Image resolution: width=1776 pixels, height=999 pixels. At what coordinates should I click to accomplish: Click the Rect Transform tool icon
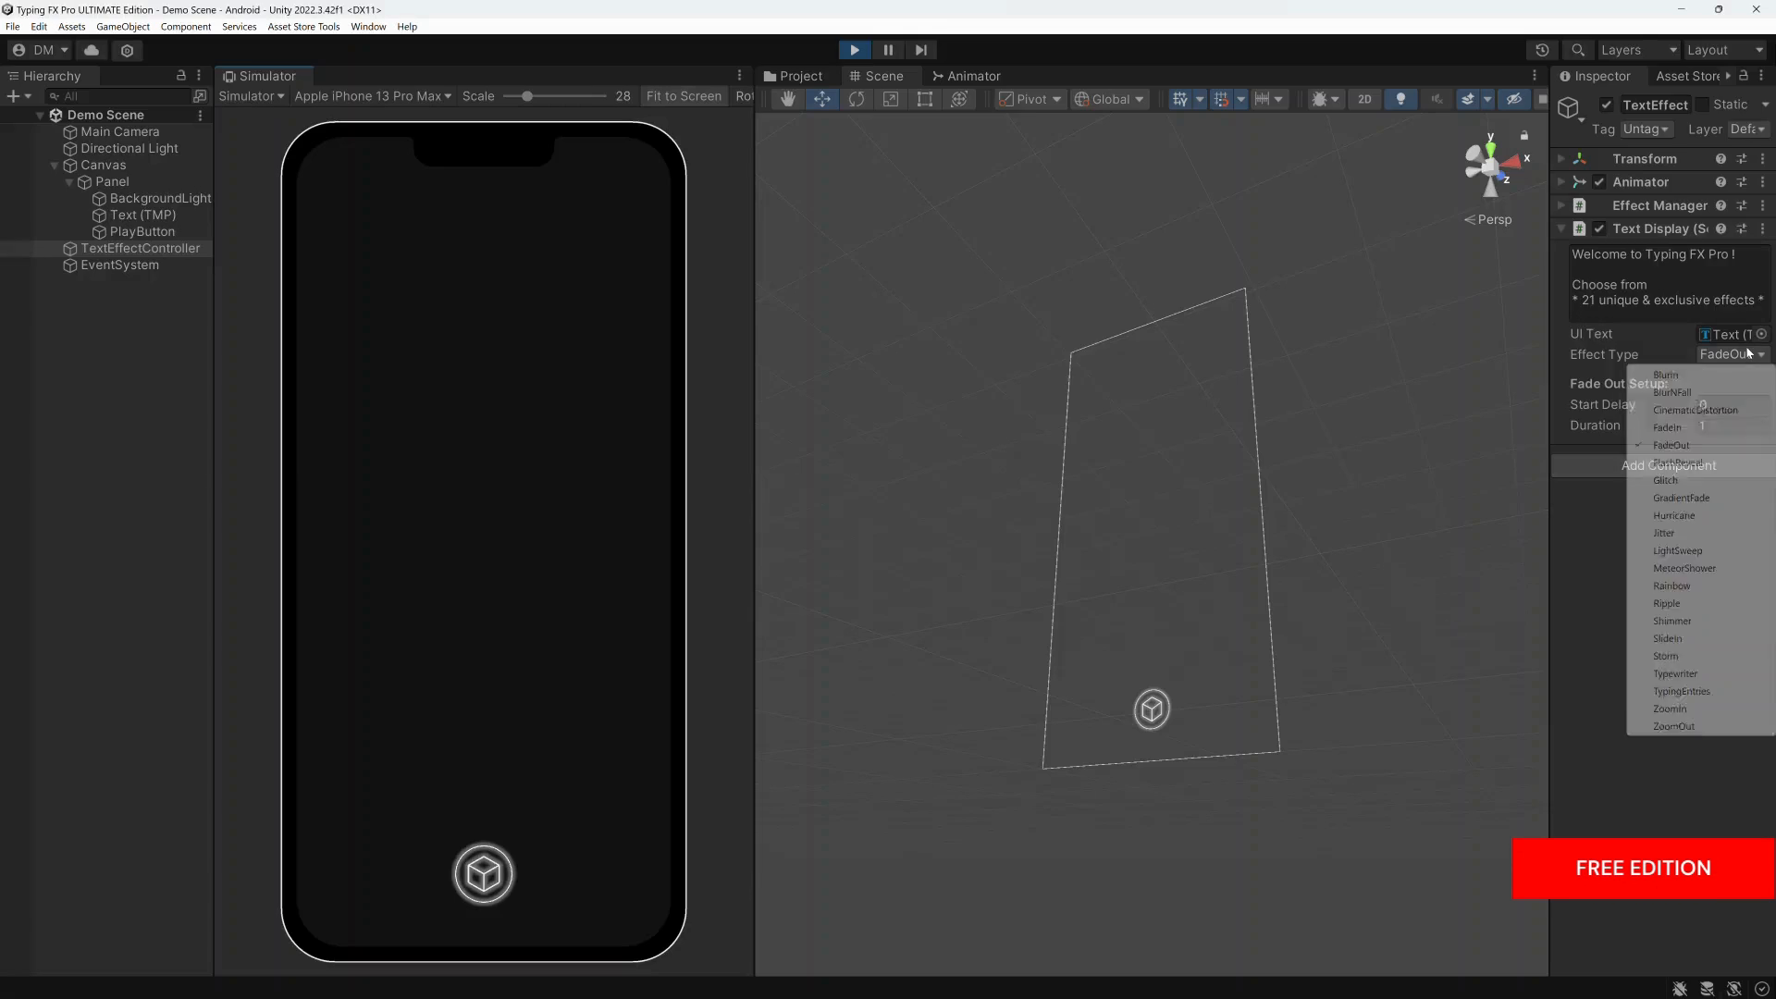coord(925,97)
